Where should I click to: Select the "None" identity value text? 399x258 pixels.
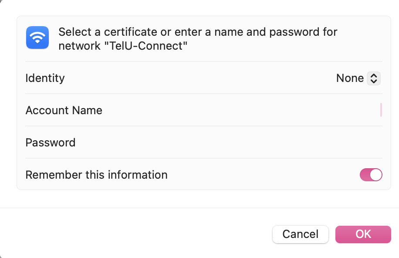350,78
